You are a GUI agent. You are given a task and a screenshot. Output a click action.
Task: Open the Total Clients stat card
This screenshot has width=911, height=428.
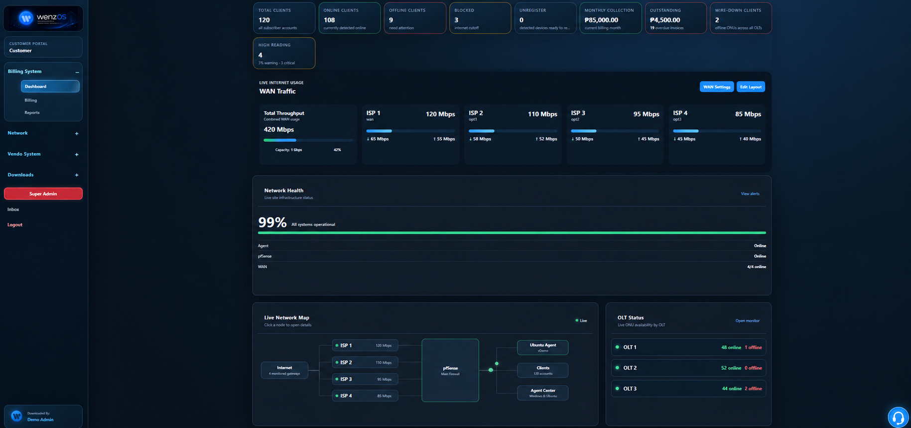click(x=284, y=18)
